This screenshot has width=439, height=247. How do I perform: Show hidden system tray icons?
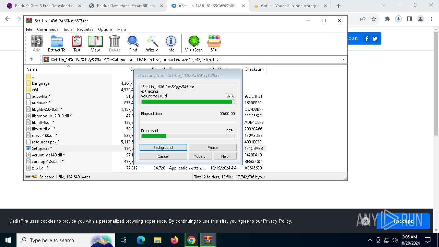click(370, 240)
